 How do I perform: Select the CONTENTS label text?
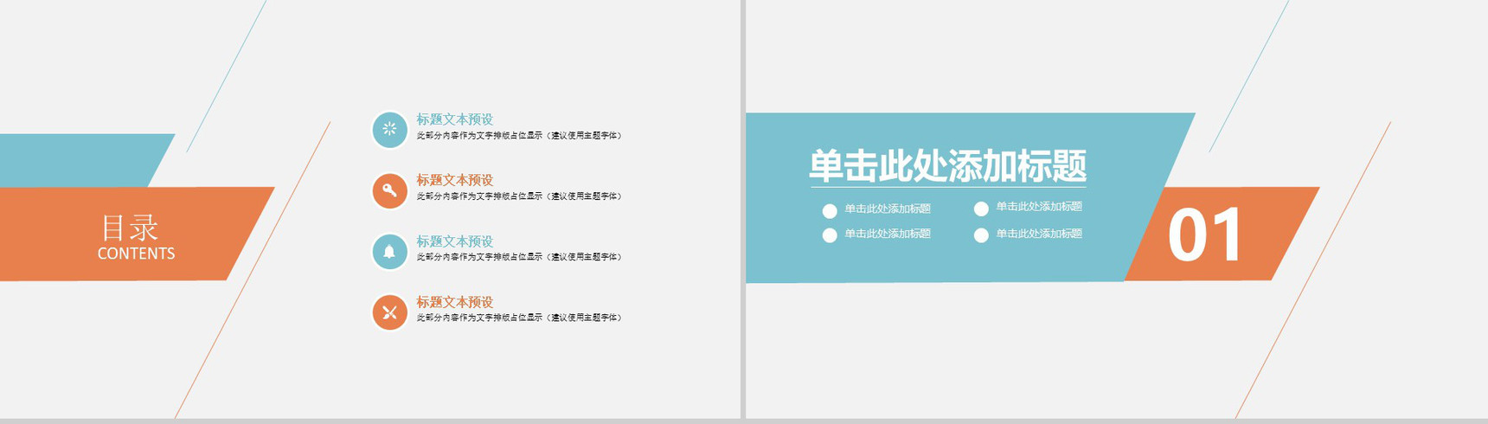(136, 254)
